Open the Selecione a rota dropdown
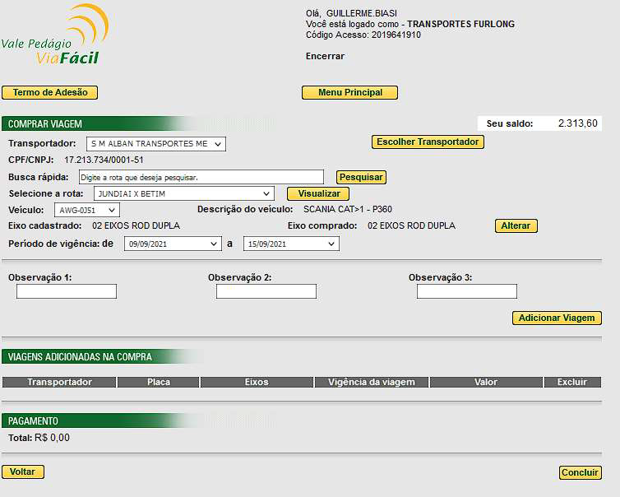The width and height of the screenshot is (620, 497). click(183, 193)
